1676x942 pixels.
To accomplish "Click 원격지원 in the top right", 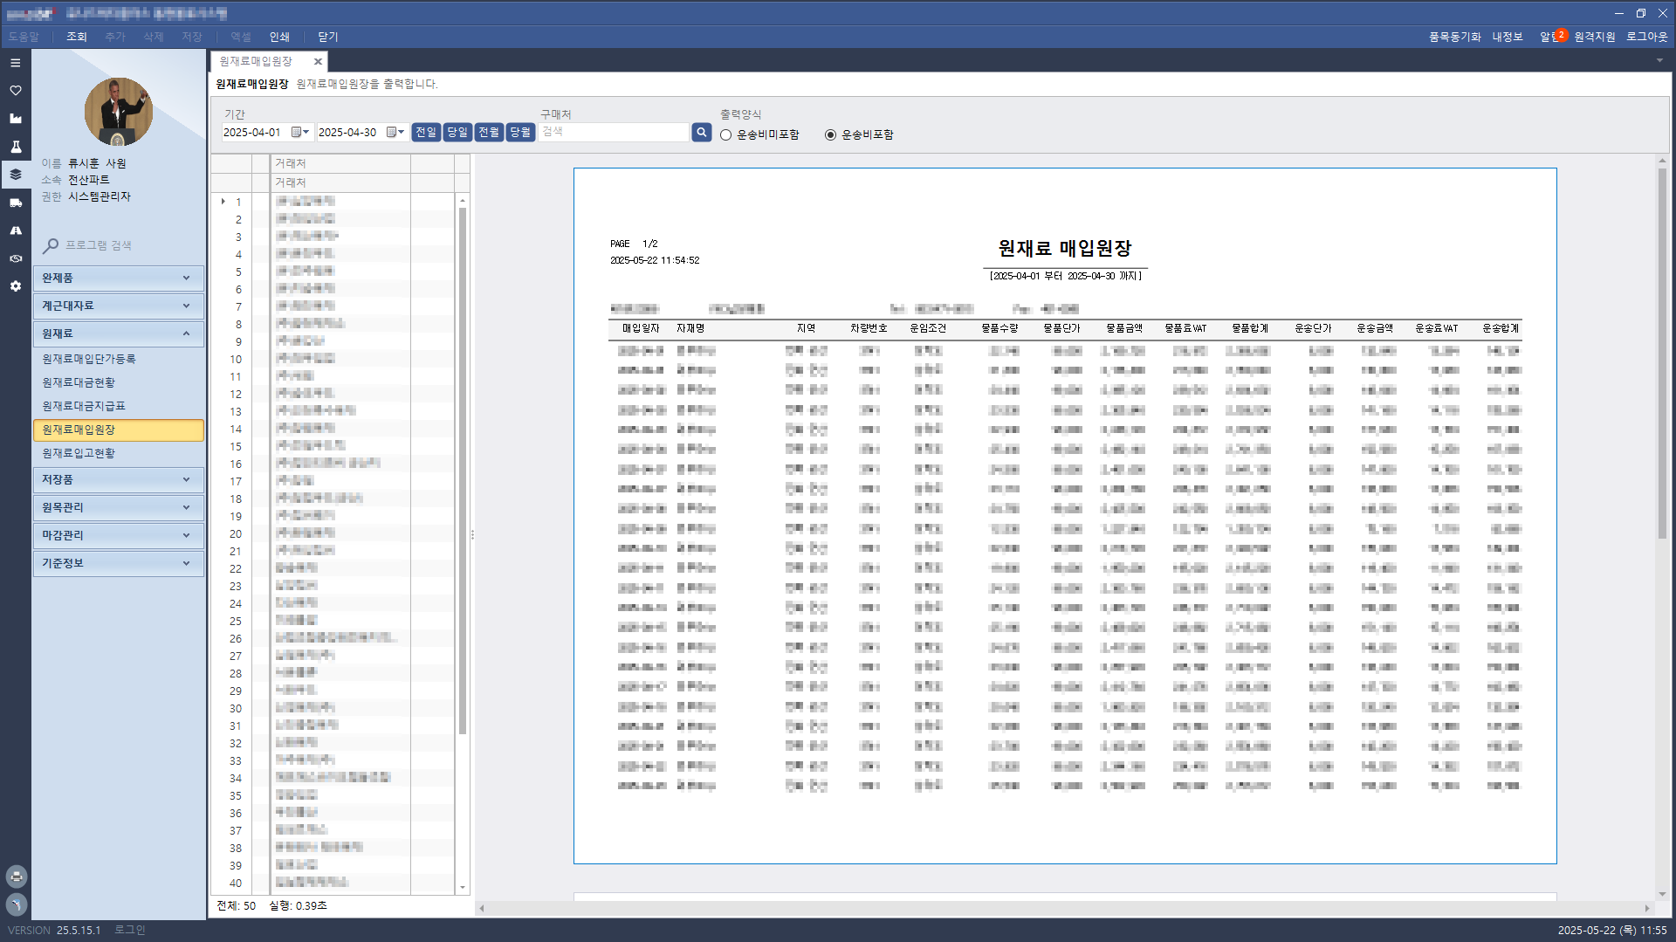I will click(1595, 37).
